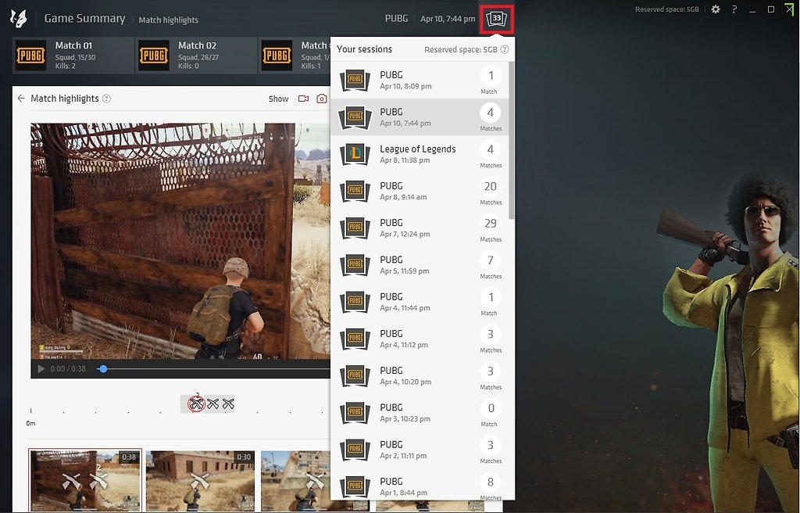Click PUBG logo on Match 01 tab

(x=30, y=56)
